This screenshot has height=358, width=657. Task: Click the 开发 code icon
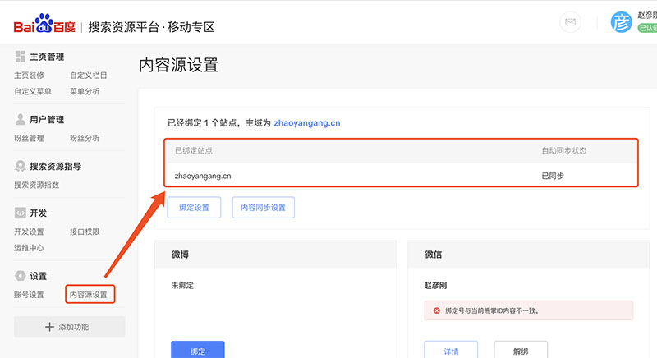[x=21, y=213]
